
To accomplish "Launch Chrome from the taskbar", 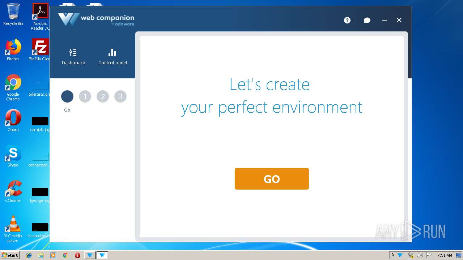I will point(65,255).
